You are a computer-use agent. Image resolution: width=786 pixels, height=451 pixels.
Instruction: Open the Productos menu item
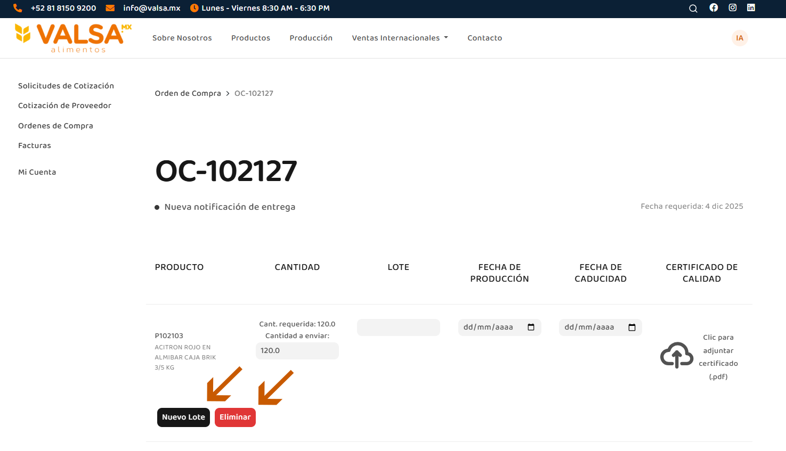coord(250,38)
